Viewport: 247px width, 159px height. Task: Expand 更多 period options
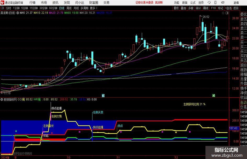(94, 8)
